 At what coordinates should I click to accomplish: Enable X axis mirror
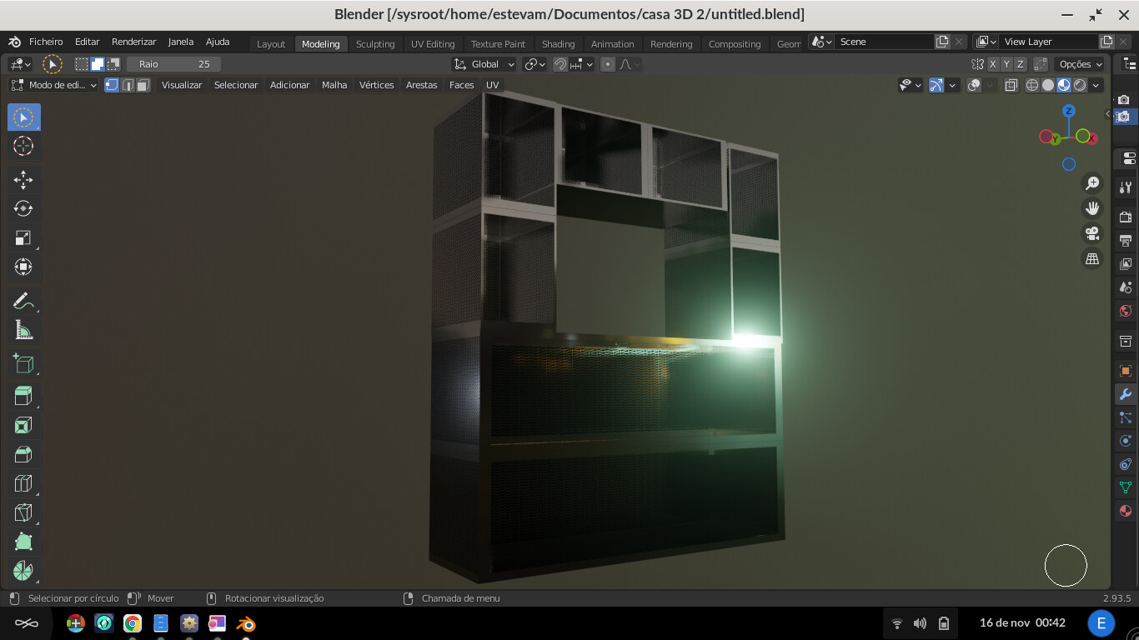tap(993, 64)
